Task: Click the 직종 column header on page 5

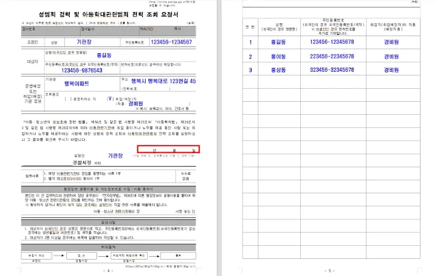Action: coord(393,27)
